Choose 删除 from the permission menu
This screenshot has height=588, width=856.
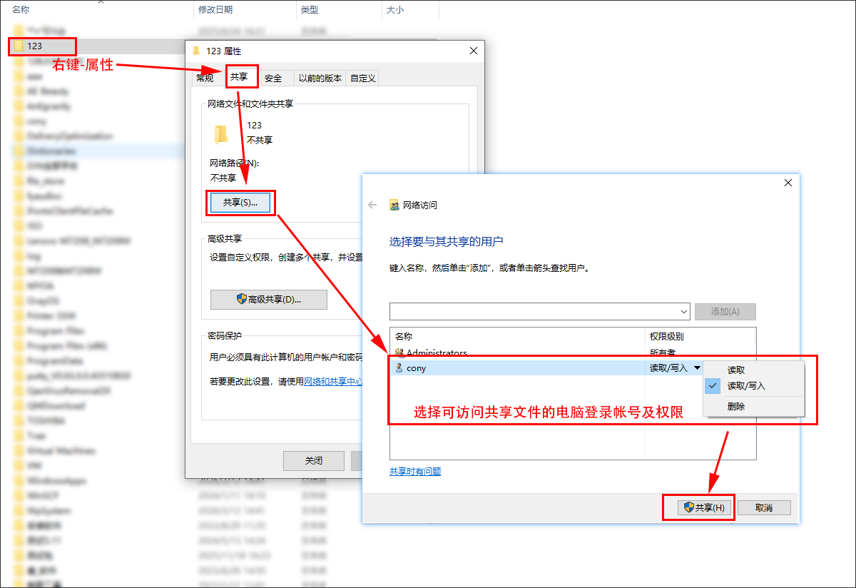[x=736, y=407]
